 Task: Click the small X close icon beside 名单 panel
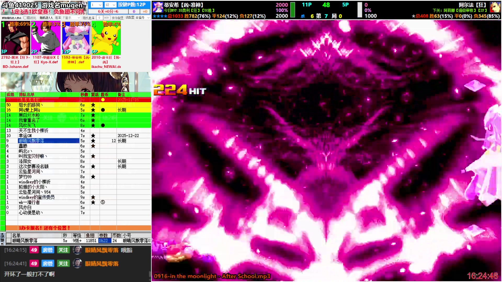pos(2,244)
